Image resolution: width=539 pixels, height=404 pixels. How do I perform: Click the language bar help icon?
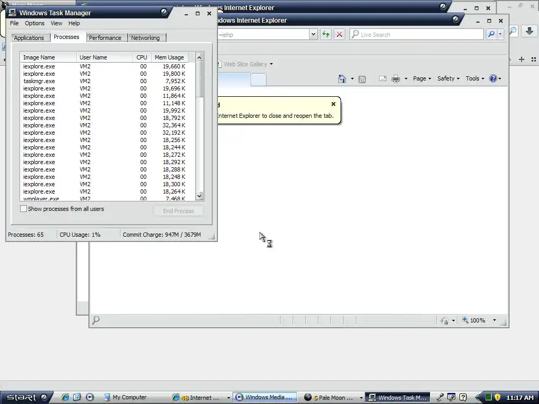coord(463,398)
